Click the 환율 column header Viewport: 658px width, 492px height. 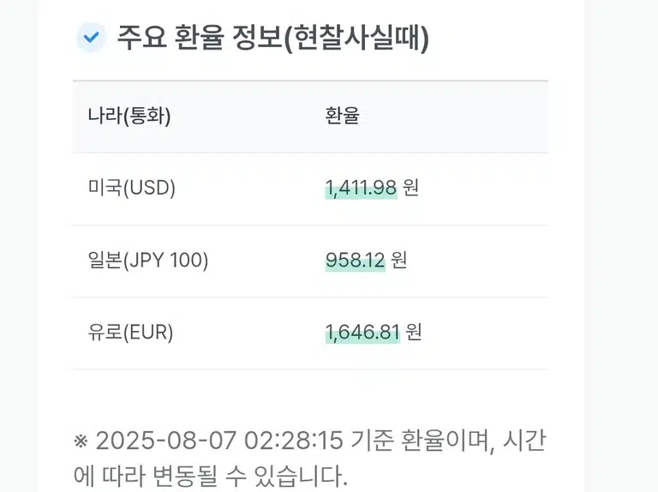click(342, 115)
